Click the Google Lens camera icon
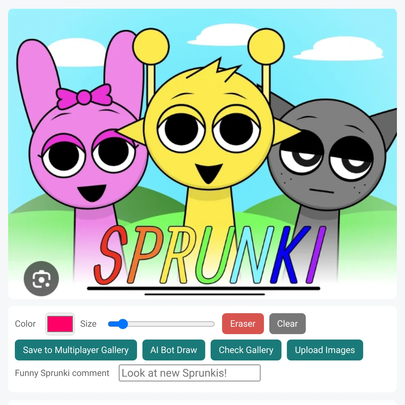 coord(41,279)
